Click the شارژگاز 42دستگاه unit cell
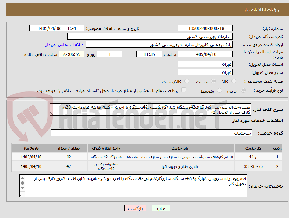289x218 pixels. tap(106, 157)
